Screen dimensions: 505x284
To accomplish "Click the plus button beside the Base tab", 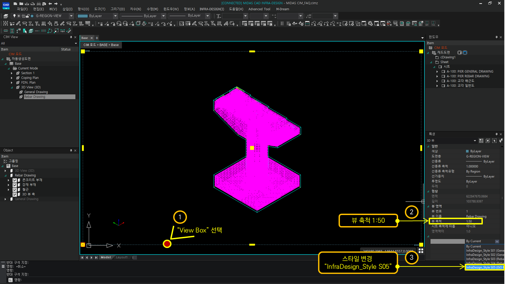I will 97,38.
